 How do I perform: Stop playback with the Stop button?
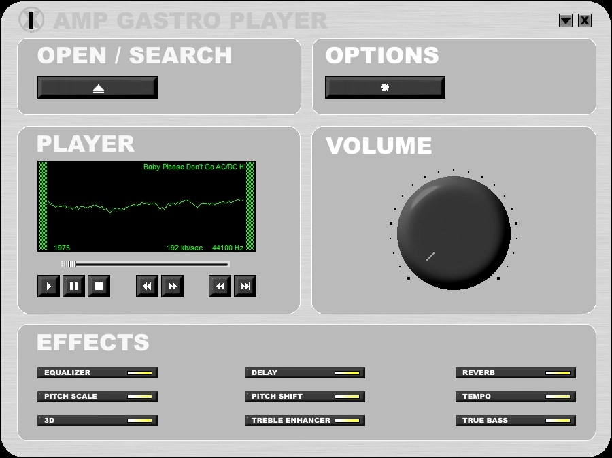99,287
